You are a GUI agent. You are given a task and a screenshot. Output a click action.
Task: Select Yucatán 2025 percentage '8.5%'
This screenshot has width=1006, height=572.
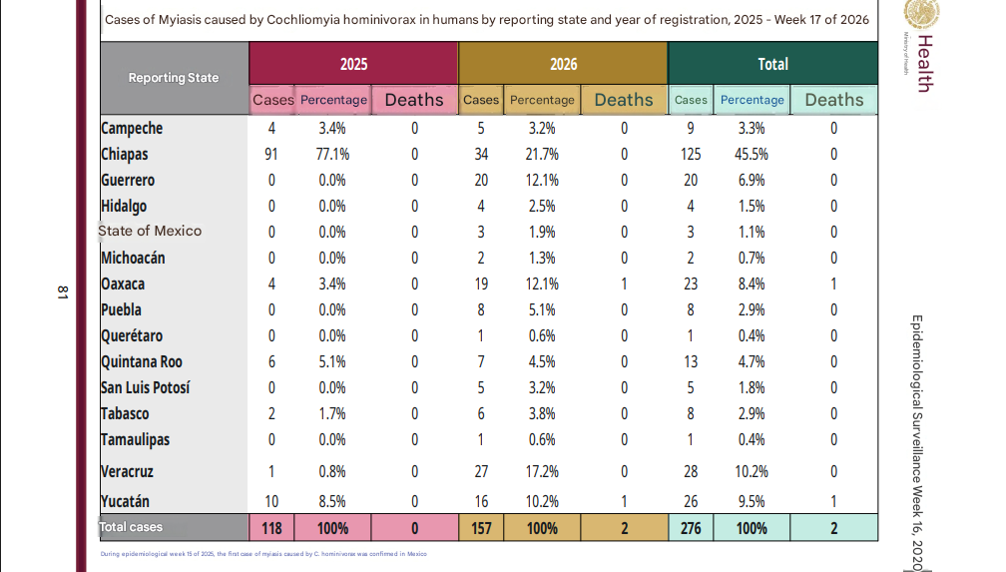[x=332, y=501]
